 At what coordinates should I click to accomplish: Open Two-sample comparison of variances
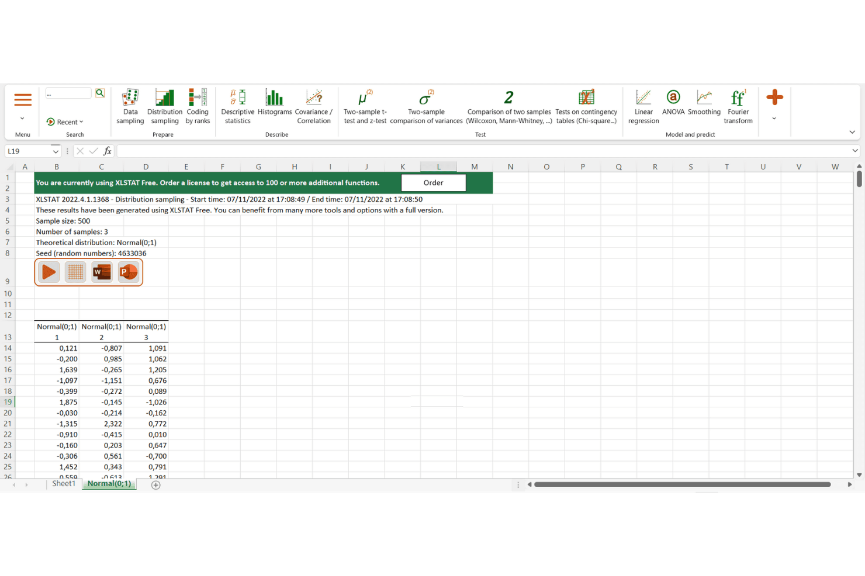427,106
